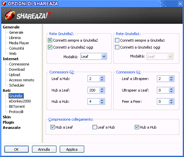
Task: Toggle Hub a Leaf compression checkbox
Action: 53,127
